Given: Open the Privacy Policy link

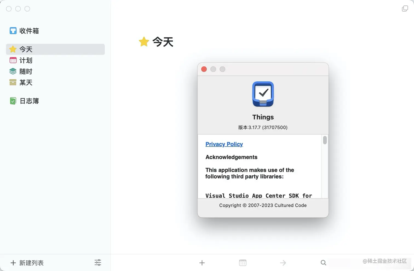Looking at the screenshot, I should (224, 144).
